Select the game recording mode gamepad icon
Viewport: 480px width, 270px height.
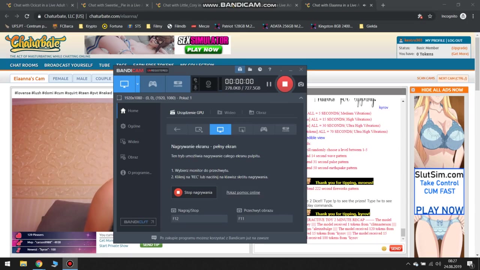[153, 84]
